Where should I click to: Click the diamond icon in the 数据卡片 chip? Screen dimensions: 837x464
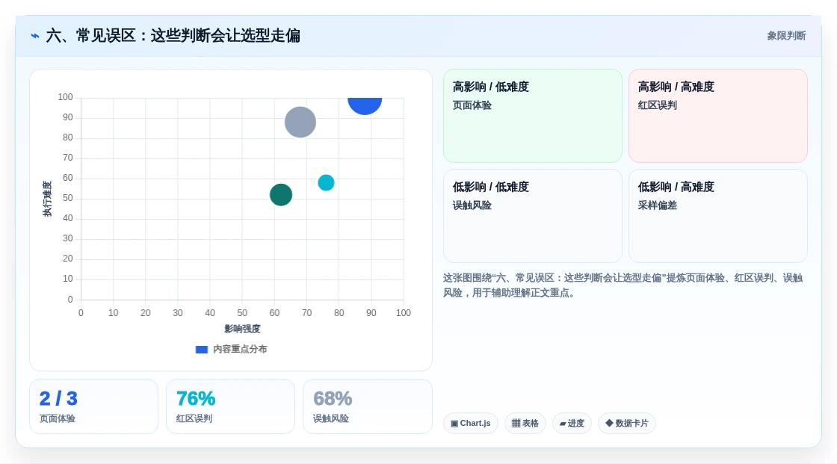coord(609,423)
